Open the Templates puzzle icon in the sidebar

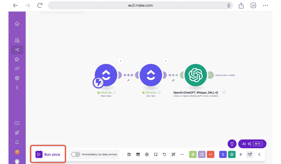point(17,59)
